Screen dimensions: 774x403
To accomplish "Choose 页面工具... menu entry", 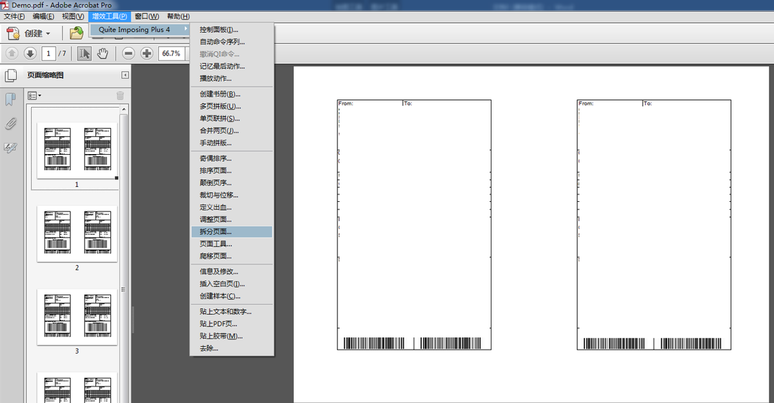I will (x=232, y=244).
